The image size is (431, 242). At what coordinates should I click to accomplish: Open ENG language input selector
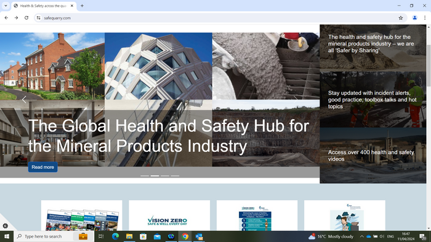(x=390, y=236)
